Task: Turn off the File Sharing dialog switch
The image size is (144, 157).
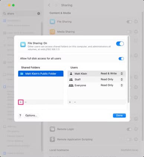Action: tap(120, 44)
